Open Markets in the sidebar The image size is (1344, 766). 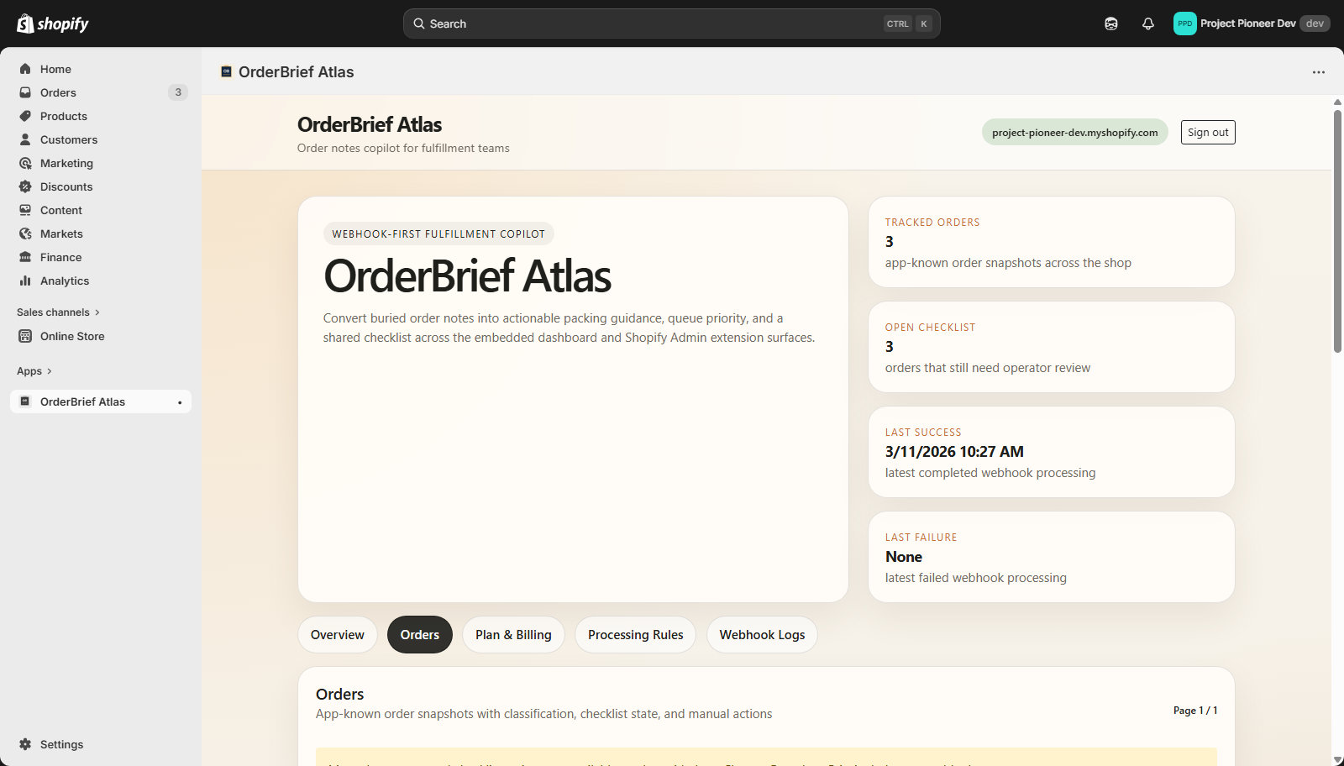[101, 233]
